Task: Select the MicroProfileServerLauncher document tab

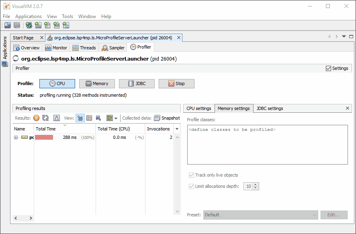Action: point(113,38)
